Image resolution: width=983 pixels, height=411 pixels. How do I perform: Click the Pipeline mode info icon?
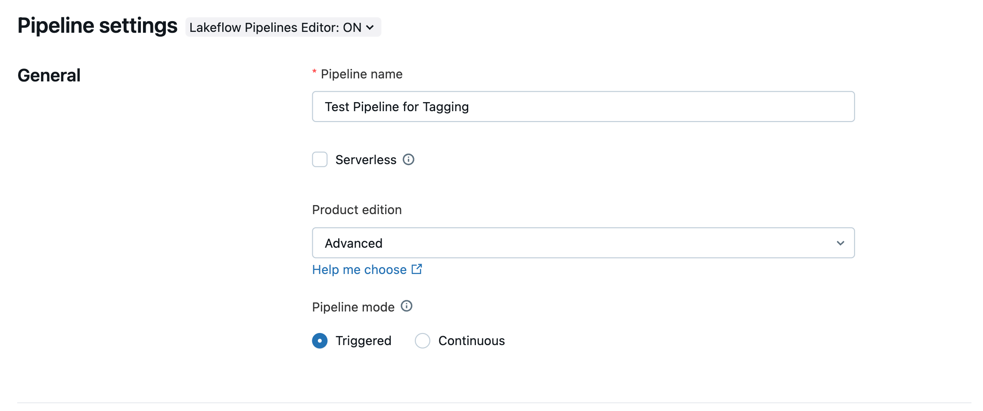[x=406, y=306]
